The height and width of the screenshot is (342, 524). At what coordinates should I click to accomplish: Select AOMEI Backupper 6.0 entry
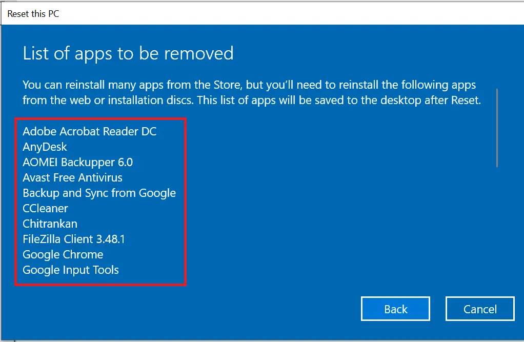click(x=78, y=162)
